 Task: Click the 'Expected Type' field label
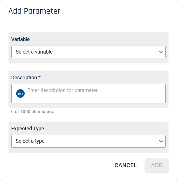[x=27, y=129]
